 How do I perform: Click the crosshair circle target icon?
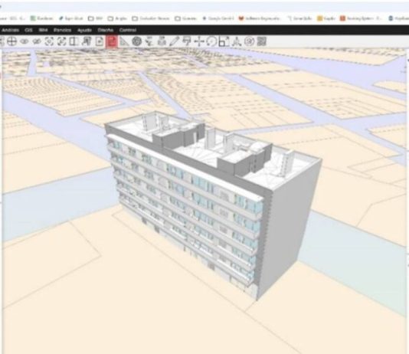tap(11, 41)
